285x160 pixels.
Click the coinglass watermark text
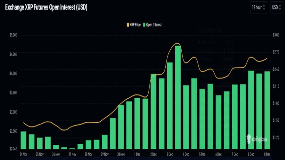coord(260,139)
